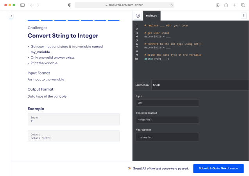Jump to the fourth progress step bar
249x176 pixels.
click(73, 20)
